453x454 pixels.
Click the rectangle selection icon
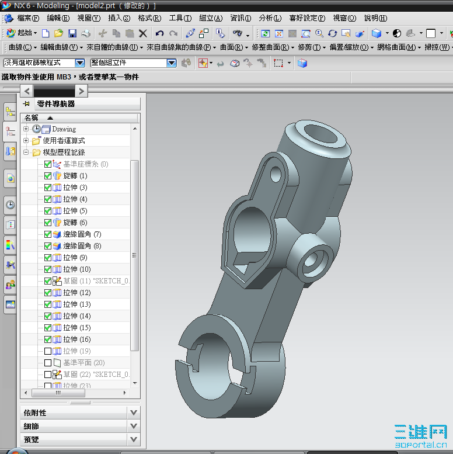tap(278, 63)
